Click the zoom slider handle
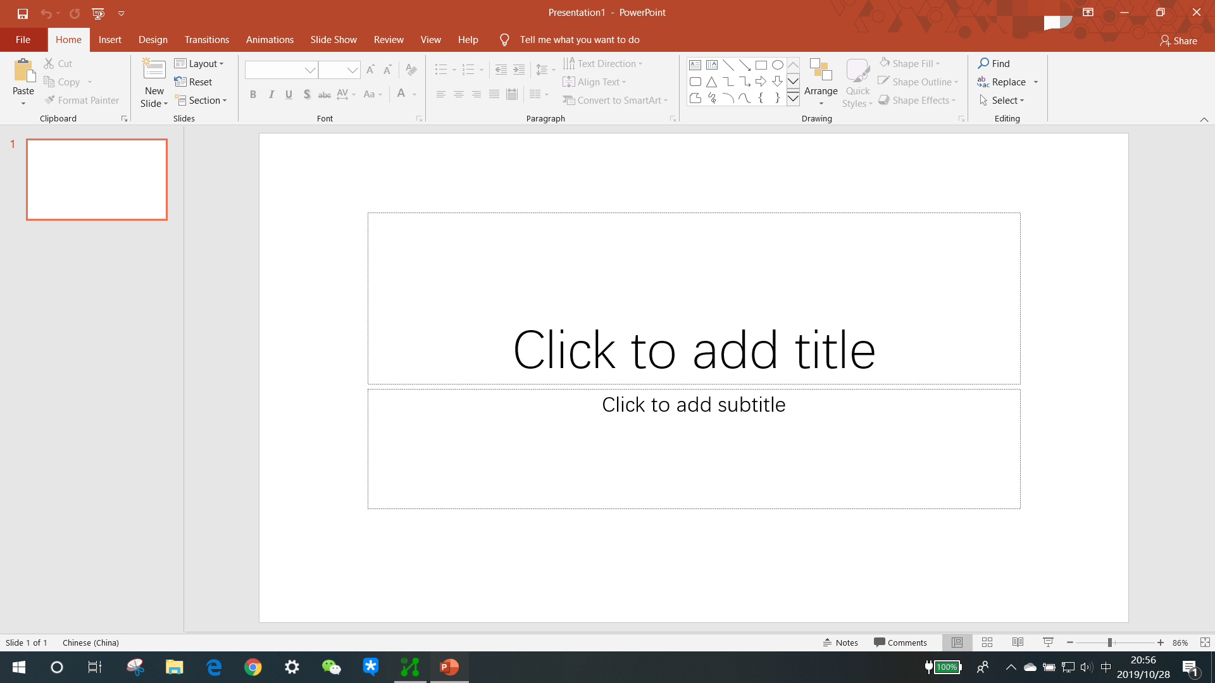 click(x=1110, y=643)
